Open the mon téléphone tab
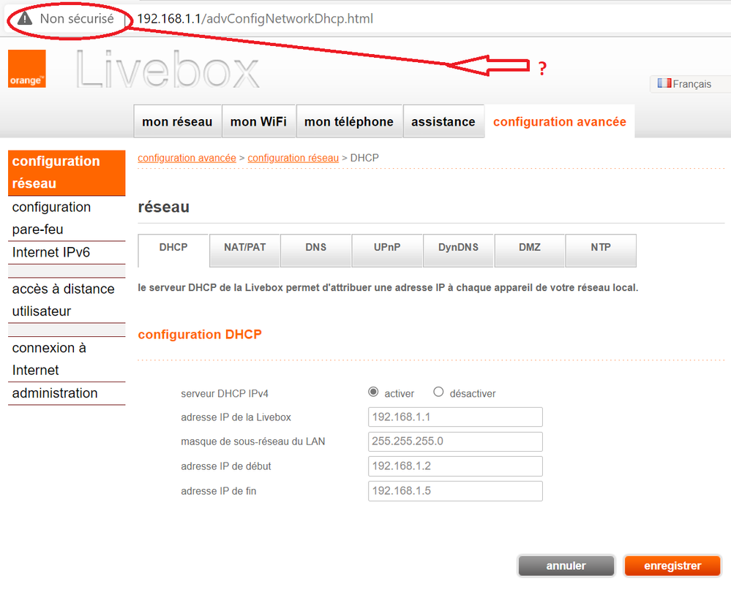Image resolution: width=731 pixels, height=592 pixels. (349, 121)
